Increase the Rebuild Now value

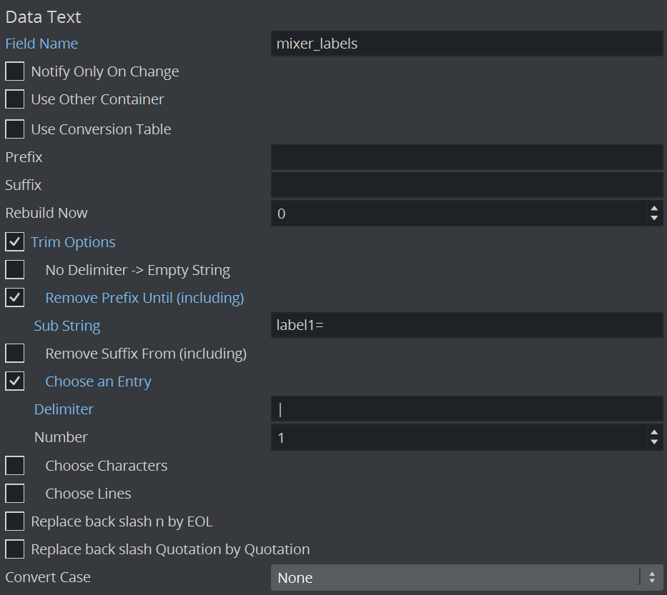click(x=654, y=209)
